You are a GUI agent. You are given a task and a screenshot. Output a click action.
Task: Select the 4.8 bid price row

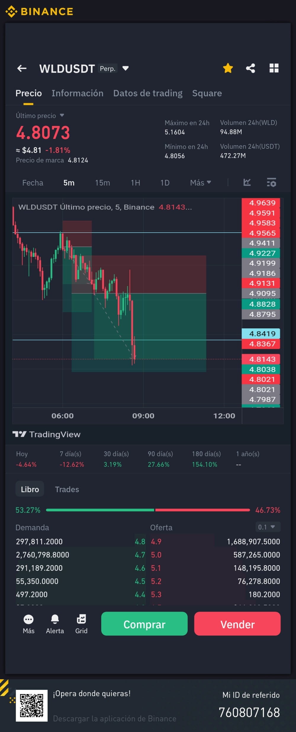[x=81, y=541]
